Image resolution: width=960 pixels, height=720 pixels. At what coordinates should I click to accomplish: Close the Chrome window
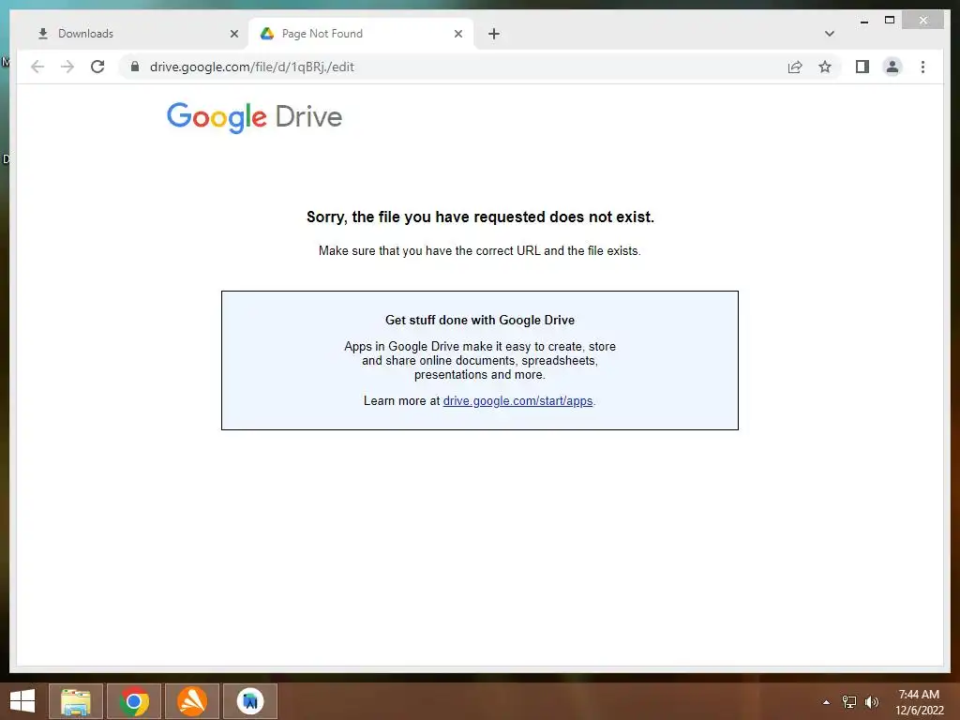pos(923,21)
